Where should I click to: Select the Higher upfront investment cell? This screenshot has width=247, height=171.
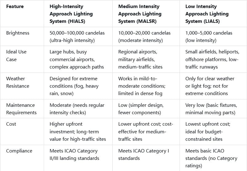(x=78, y=131)
